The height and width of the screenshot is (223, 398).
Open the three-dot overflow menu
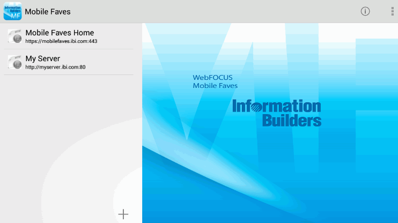[x=392, y=11]
